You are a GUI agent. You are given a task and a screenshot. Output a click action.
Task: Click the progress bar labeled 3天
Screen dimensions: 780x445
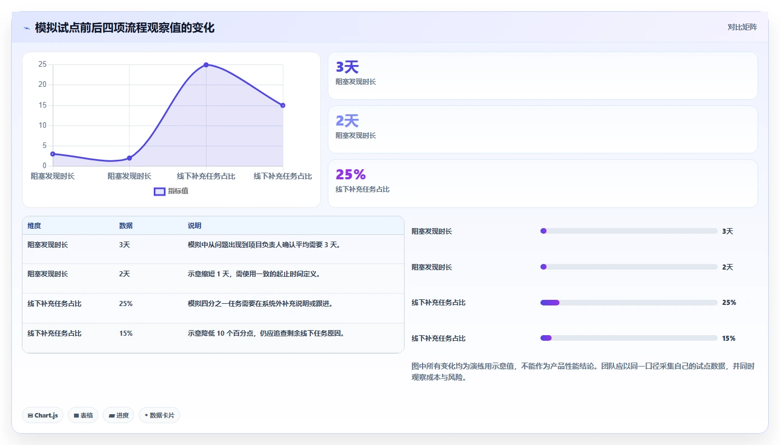(x=629, y=231)
